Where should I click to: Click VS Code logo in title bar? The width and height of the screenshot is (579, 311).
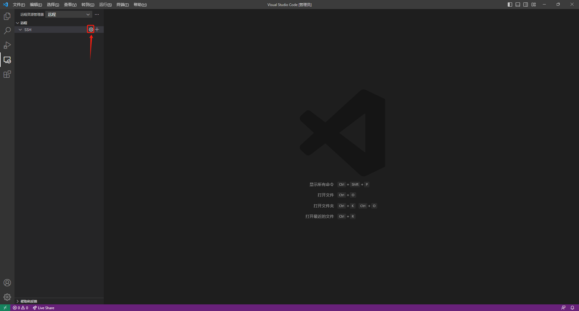coord(5,5)
